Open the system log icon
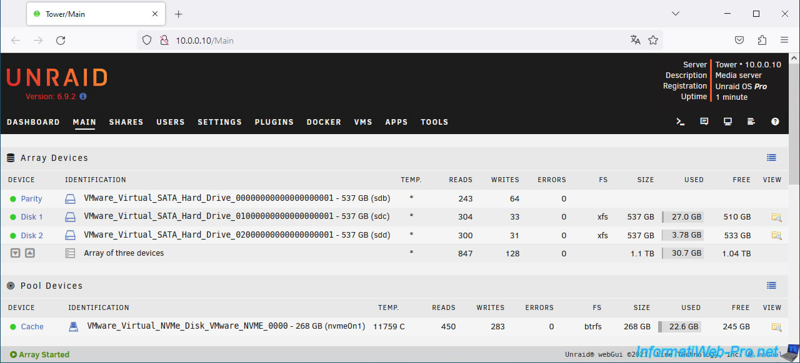 [x=751, y=122]
